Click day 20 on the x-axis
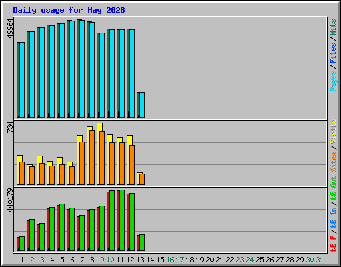 (x=210, y=260)
